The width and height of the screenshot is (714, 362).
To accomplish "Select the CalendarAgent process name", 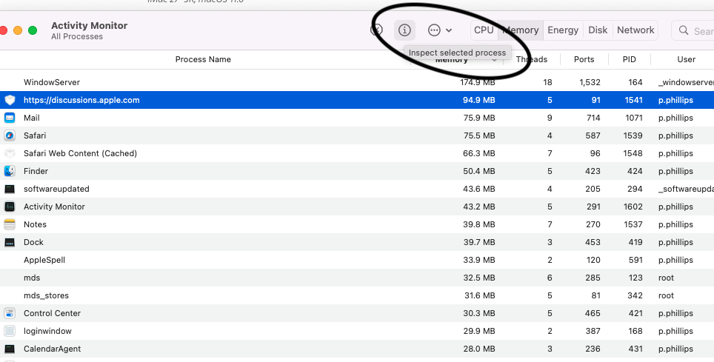I will click(52, 349).
